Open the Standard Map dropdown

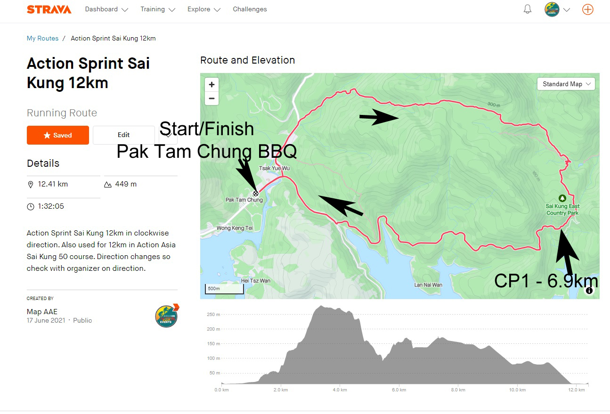(x=566, y=84)
